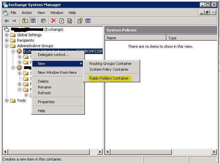This screenshot has width=220, height=164.
Task: Open the View menu
Action: pyautogui.click(x=41, y=13)
